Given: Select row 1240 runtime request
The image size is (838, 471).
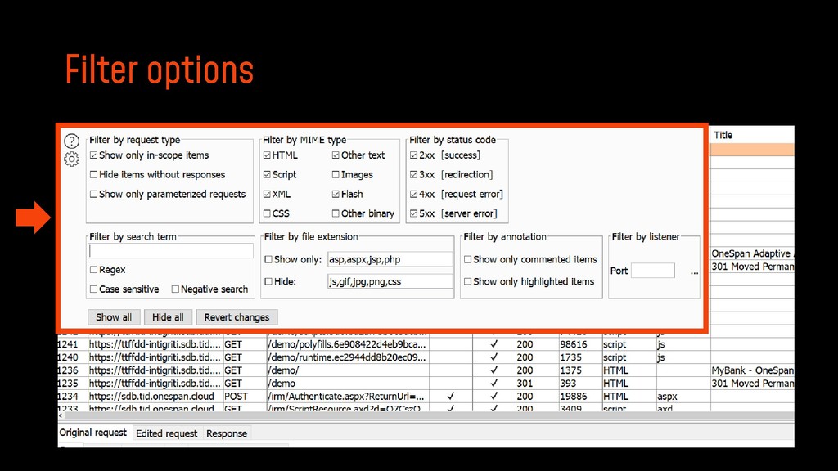Looking at the screenshot, I should click(426, 357).
